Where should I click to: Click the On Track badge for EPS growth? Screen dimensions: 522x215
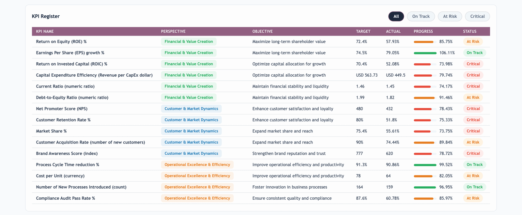coord(474,53)
